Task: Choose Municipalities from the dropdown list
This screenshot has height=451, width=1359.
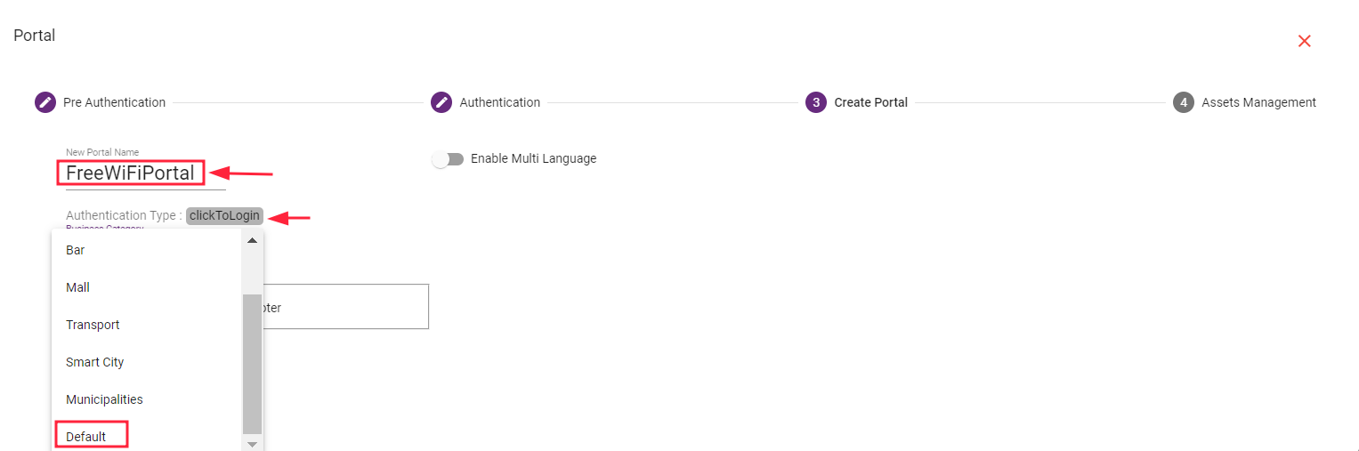Action: tap(104, 399)
